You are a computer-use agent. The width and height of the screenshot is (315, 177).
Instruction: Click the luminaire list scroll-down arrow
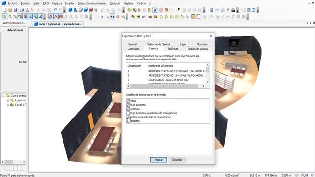click(207, 82)
